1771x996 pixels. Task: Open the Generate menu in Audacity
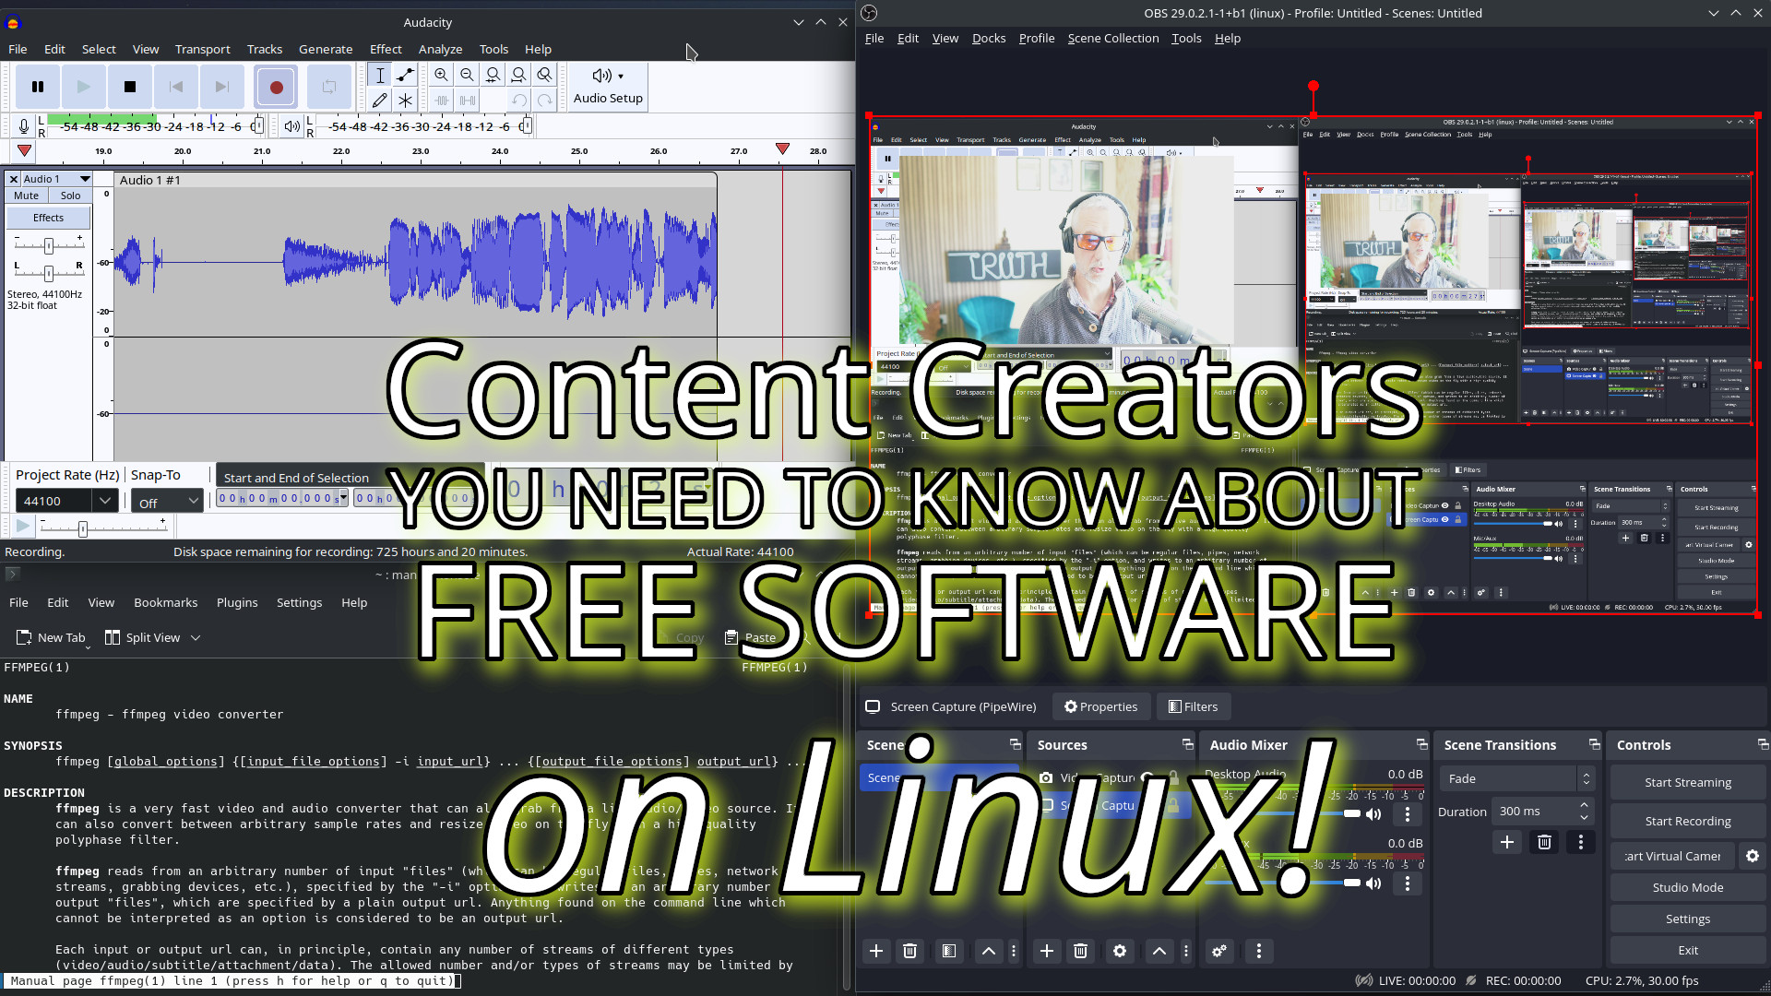(x=326, y=49)
